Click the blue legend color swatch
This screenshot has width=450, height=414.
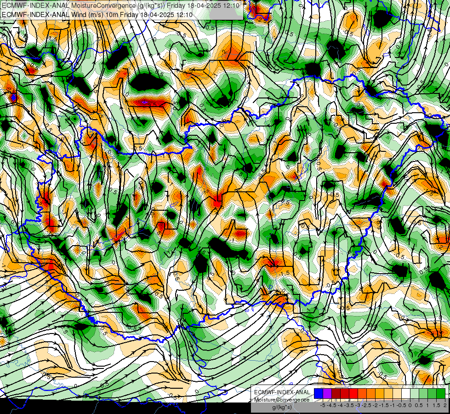click(x=319, y=393)
